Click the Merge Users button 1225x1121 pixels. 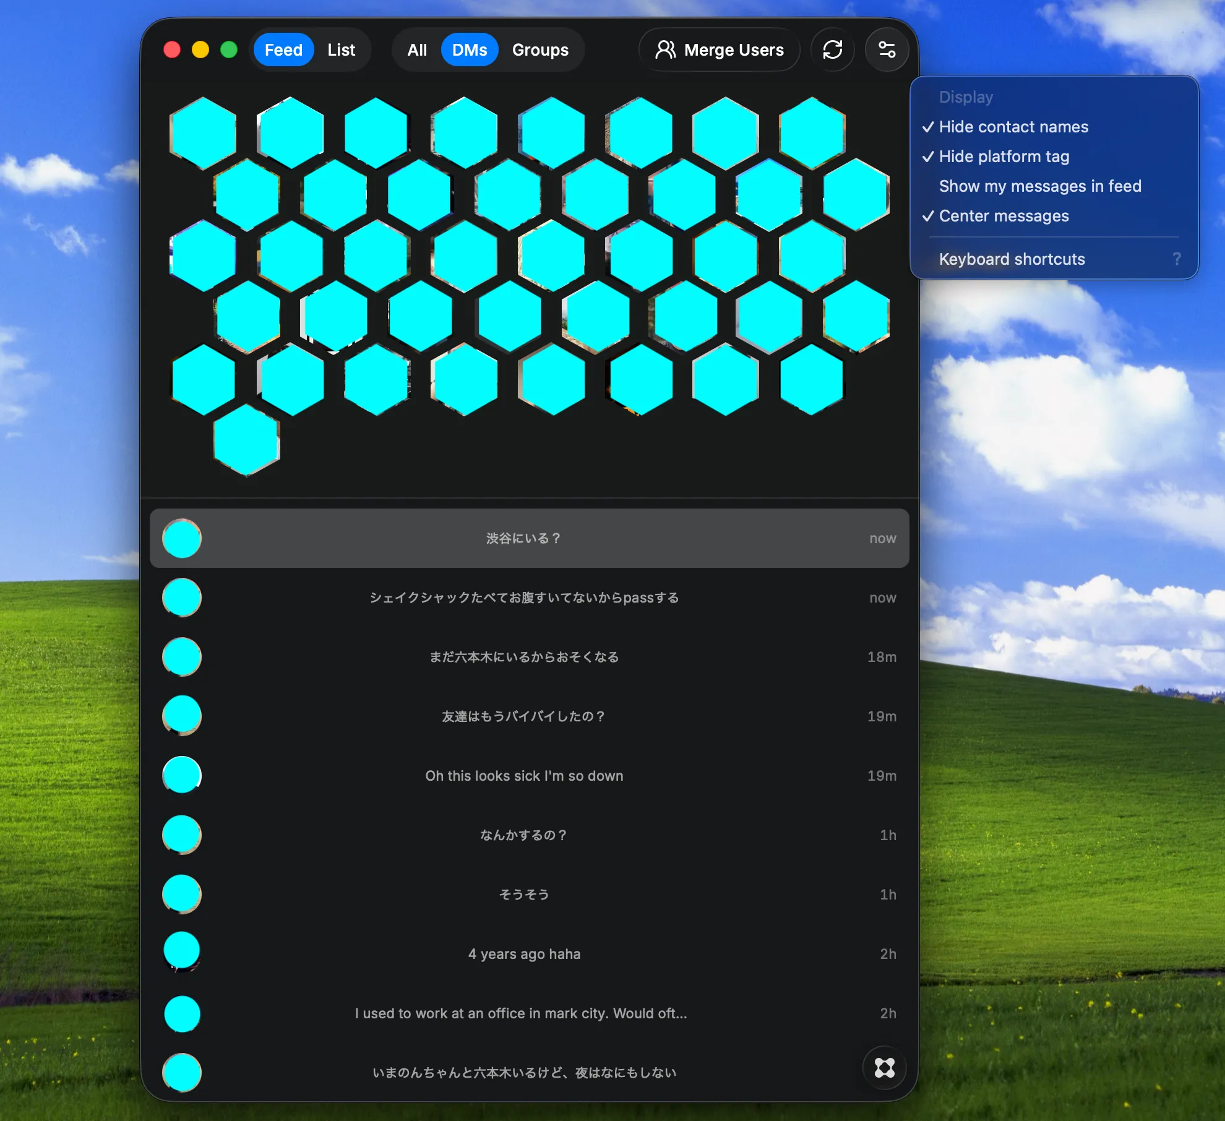(720, 49)
